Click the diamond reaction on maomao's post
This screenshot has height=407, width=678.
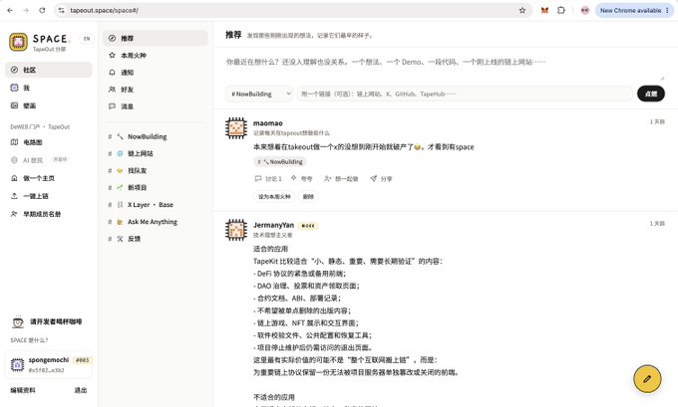pos(301,179)
